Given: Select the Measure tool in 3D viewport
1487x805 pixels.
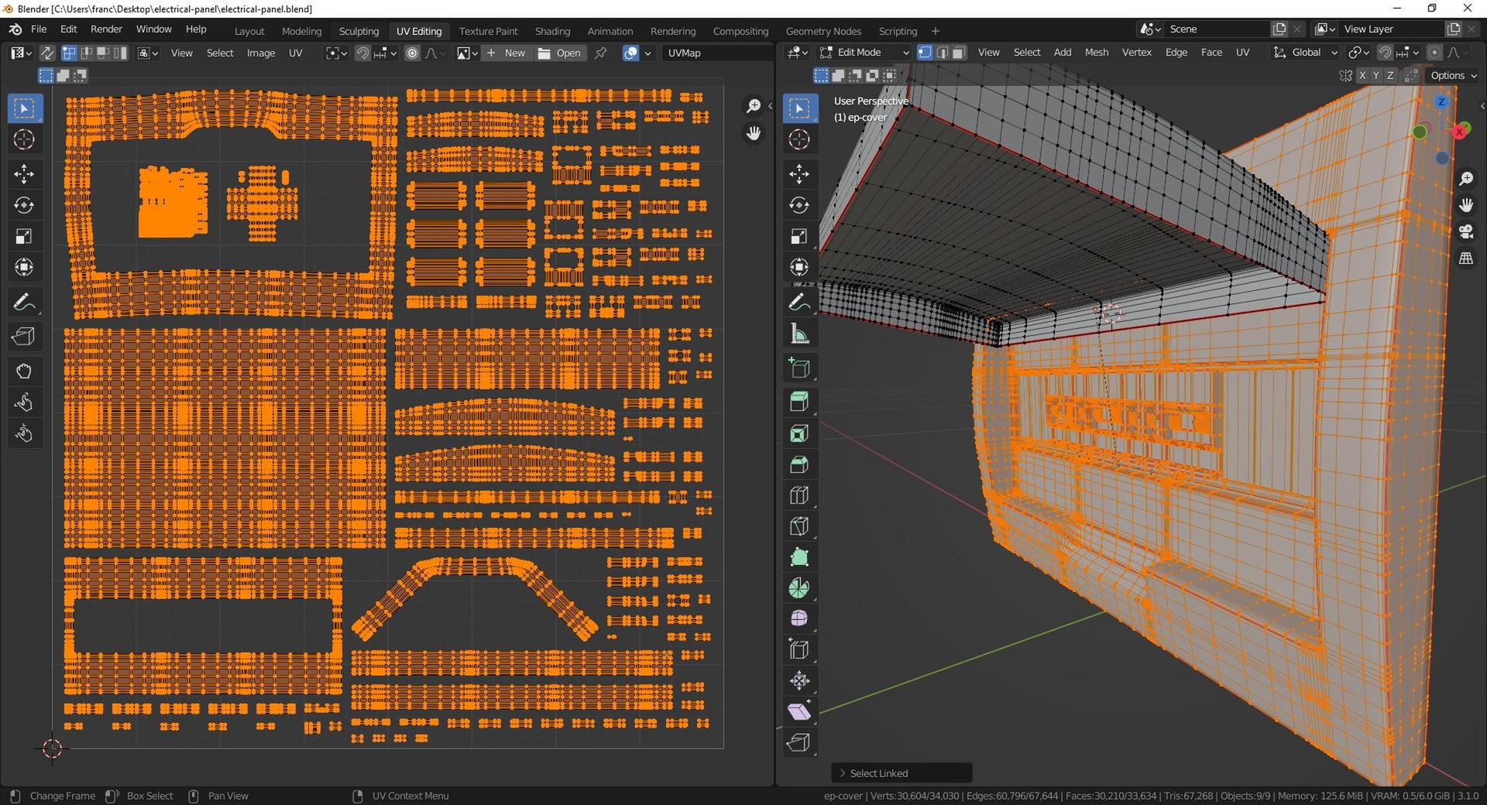Looking at the screenshot, I should (799, 334).
